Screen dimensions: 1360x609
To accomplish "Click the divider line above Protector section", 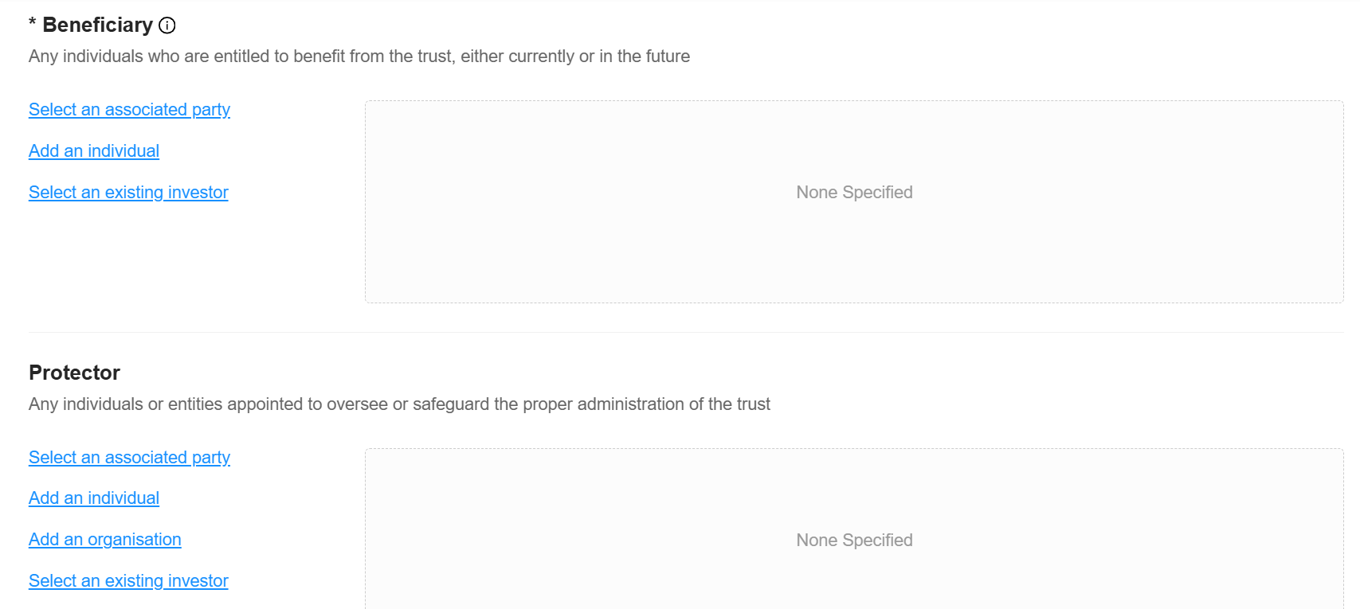I will pos(685,332).
